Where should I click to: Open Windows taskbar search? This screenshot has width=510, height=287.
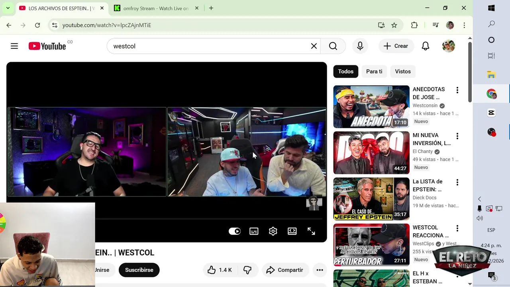491,24
